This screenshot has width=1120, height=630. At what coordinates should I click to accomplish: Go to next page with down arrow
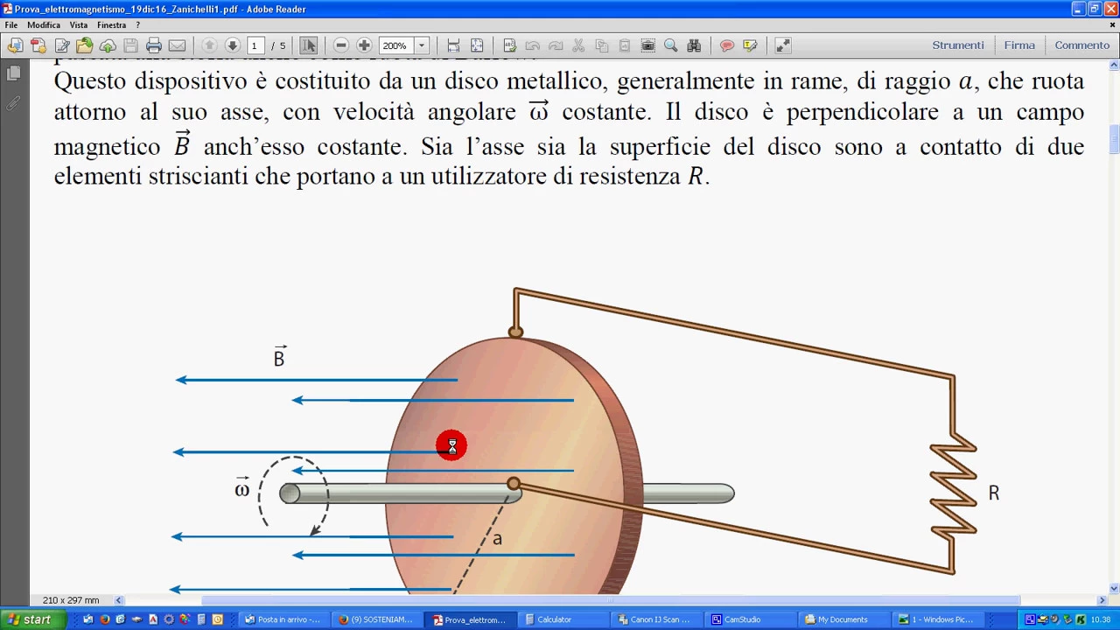click(232, 45)
